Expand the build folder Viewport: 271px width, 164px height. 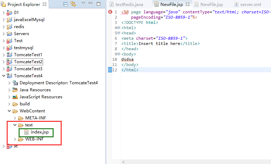[x=9, y=104]
